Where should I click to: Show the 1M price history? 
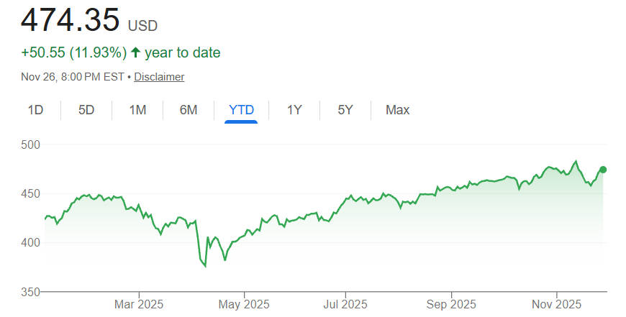click(137, 110)
